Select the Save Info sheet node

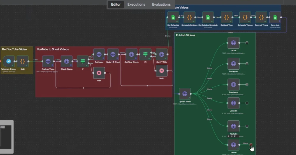click(x=275, y=17)
